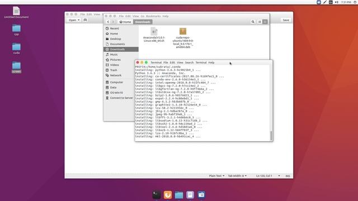Open Recent in Files sidebar

point(121,28)
